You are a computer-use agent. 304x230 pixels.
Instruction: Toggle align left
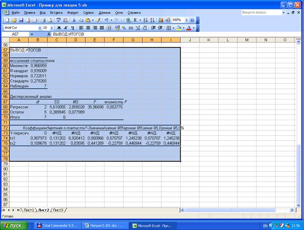click(x=81, y=28)
